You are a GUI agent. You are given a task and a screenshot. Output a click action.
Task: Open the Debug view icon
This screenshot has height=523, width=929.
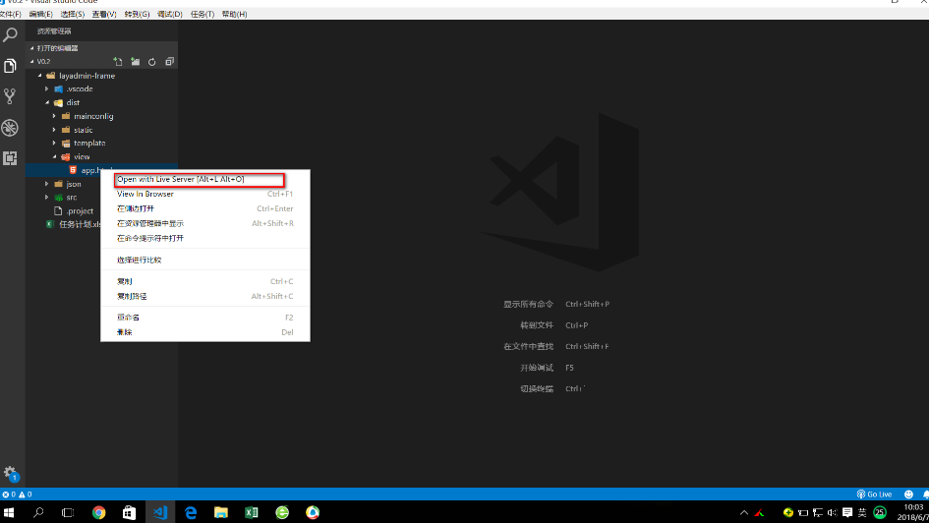coord(11,128)
